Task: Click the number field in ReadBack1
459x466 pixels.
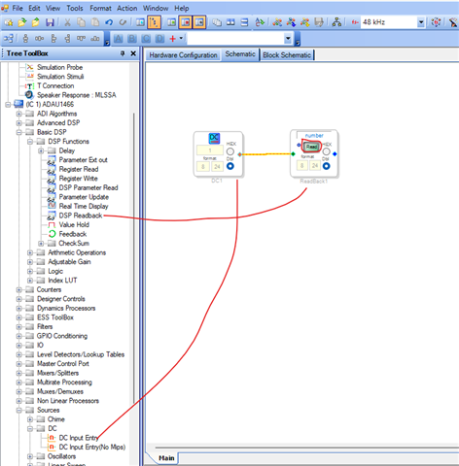Action: tap(314, 135)
